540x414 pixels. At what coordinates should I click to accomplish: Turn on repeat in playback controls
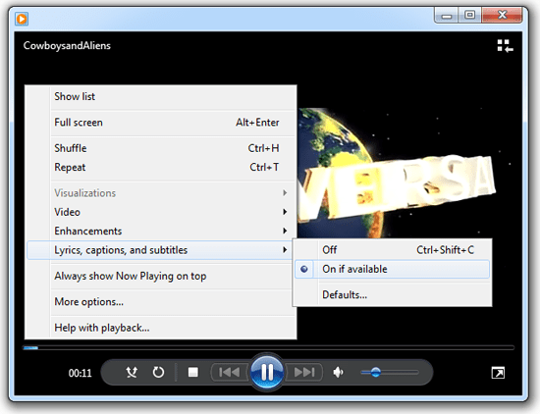tap(158, 373)
